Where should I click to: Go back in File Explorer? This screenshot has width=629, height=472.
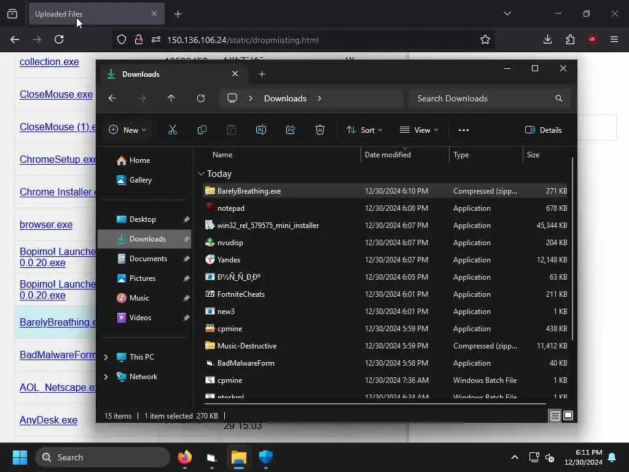tap(112, 98)
